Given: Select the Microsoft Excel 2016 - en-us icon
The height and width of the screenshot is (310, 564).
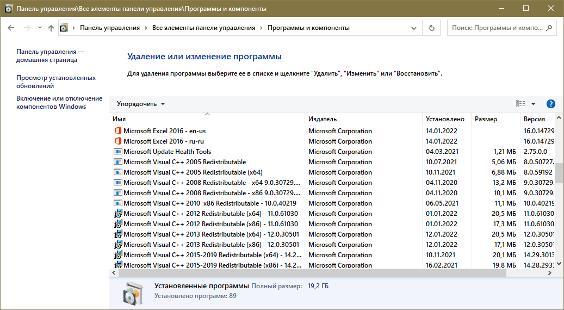Looking at the screenshot, I should point(117,131).
